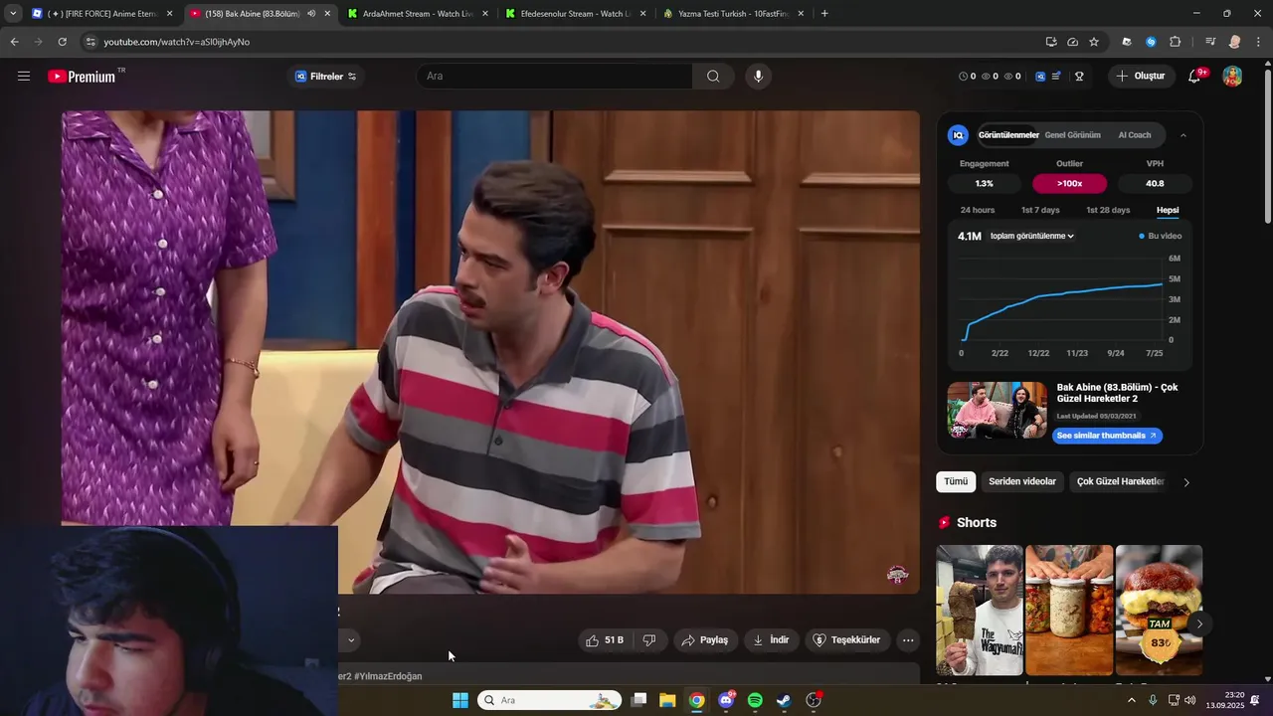Screen dimensions: 1273x716
Task: Click the Oluştur create button
Action: (x=1142, y=77)
